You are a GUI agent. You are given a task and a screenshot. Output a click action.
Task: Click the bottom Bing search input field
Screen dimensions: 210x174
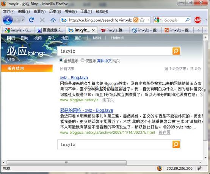114,144
